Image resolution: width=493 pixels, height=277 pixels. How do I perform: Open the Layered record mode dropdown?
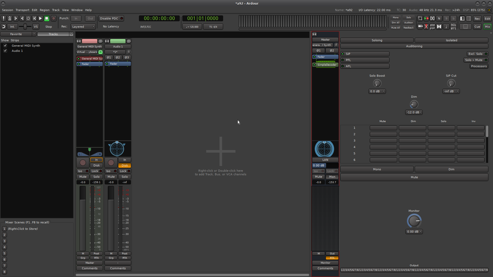point(83,27)
